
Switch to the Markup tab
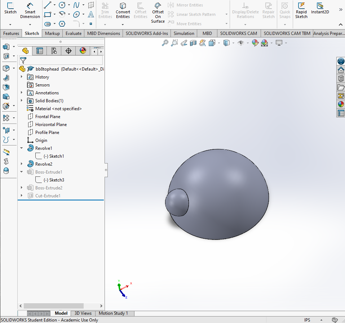pyautogui.click(x=52, y=33)
